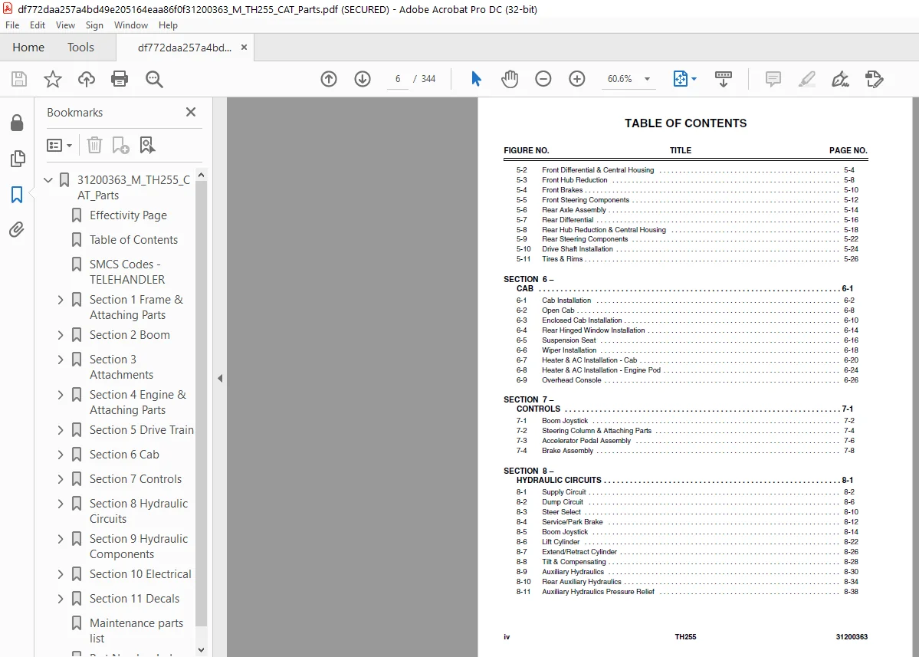
Task: Select the Highlight text pen tool
Action: [806, 79]
